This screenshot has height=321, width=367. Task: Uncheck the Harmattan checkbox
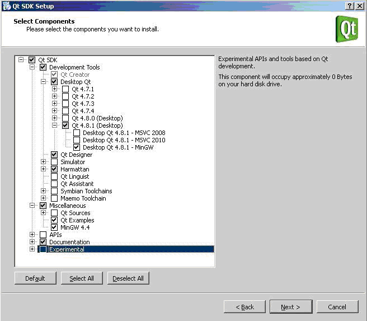tap(54, 169)
